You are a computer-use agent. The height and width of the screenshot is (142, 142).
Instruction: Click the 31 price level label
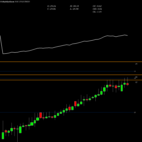135,71
